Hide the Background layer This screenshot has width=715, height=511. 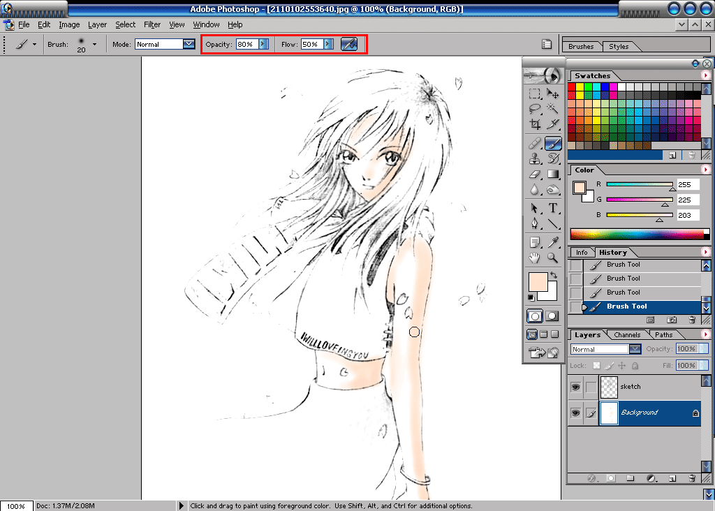tap(575, 413)
